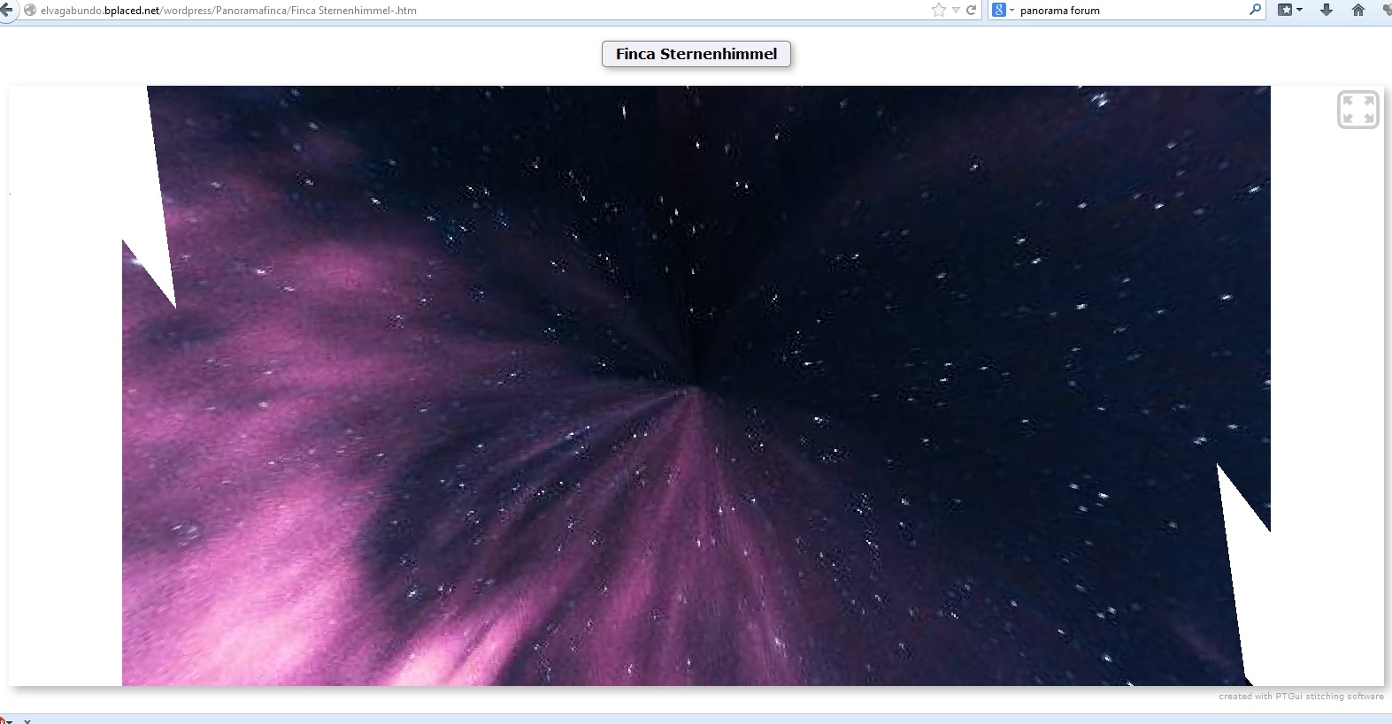
Task: Click the Google search engine icon
Action: (999, 11)
